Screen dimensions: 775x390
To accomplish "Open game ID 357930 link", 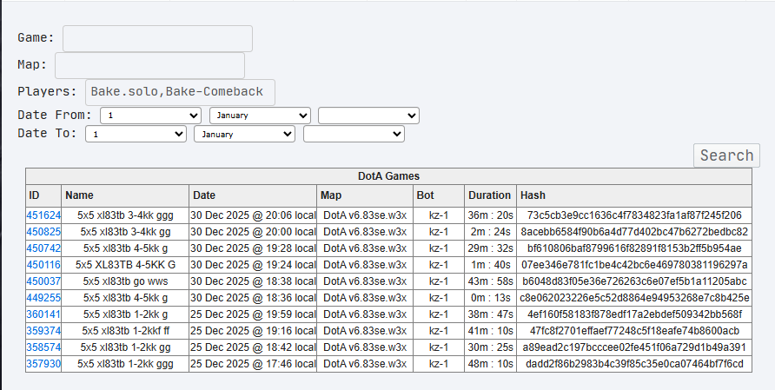I will click(43, 364).
